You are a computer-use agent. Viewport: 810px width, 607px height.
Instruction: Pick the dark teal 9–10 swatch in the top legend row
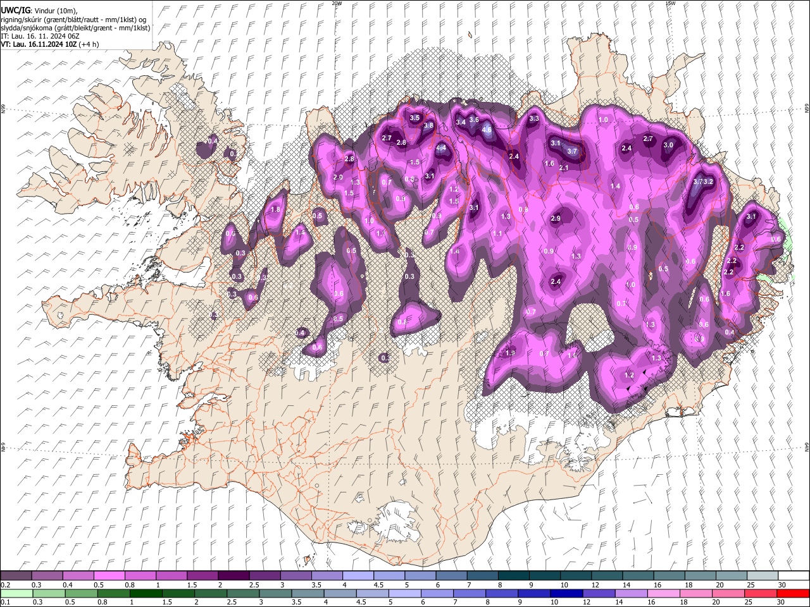pos(544,575)
